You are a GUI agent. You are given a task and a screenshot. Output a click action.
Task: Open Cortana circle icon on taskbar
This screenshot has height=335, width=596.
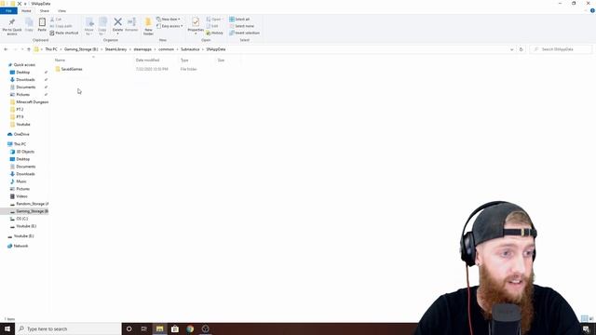(x=129, y=328)
